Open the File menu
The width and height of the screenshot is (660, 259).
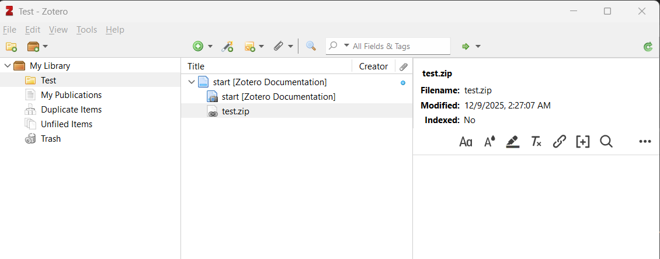(x=9, y=30)
